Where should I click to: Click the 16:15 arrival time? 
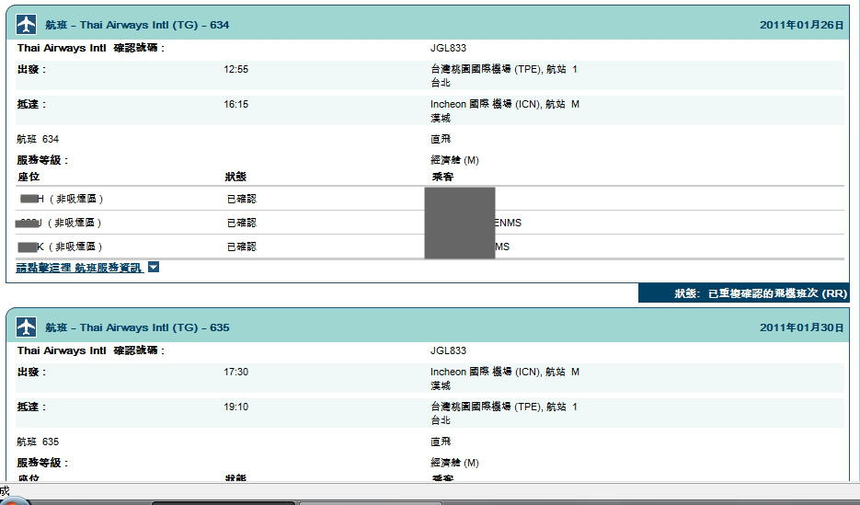pyautogui.click(x=235, y=104)
